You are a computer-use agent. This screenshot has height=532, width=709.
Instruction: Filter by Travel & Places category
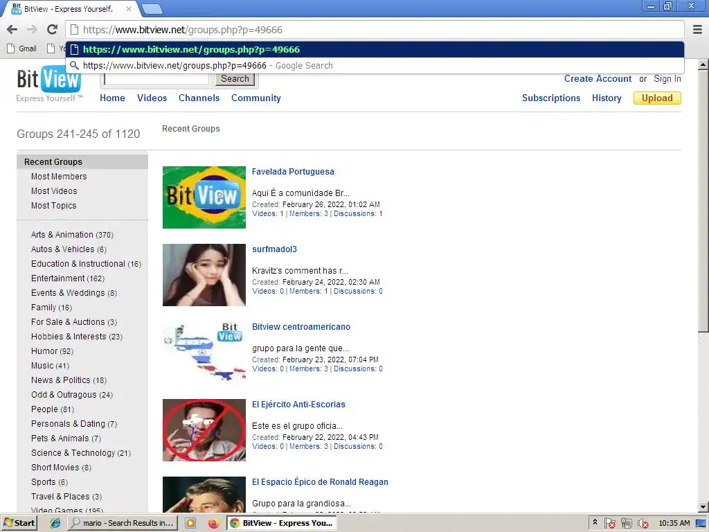tap(66, 496)
